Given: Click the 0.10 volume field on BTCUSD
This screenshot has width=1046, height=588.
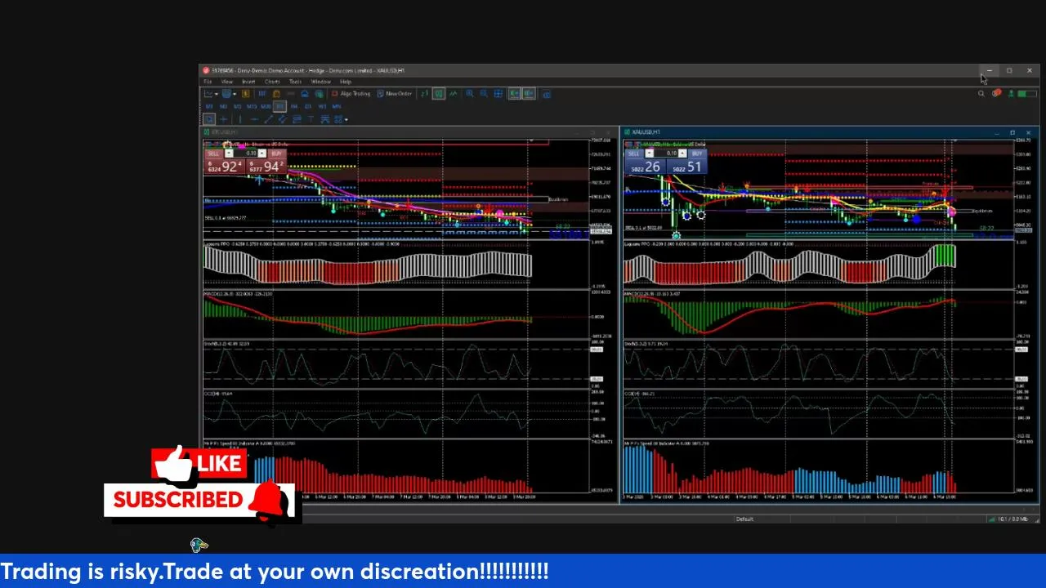Looking at the screenshot, I should [x=245, y=154].
